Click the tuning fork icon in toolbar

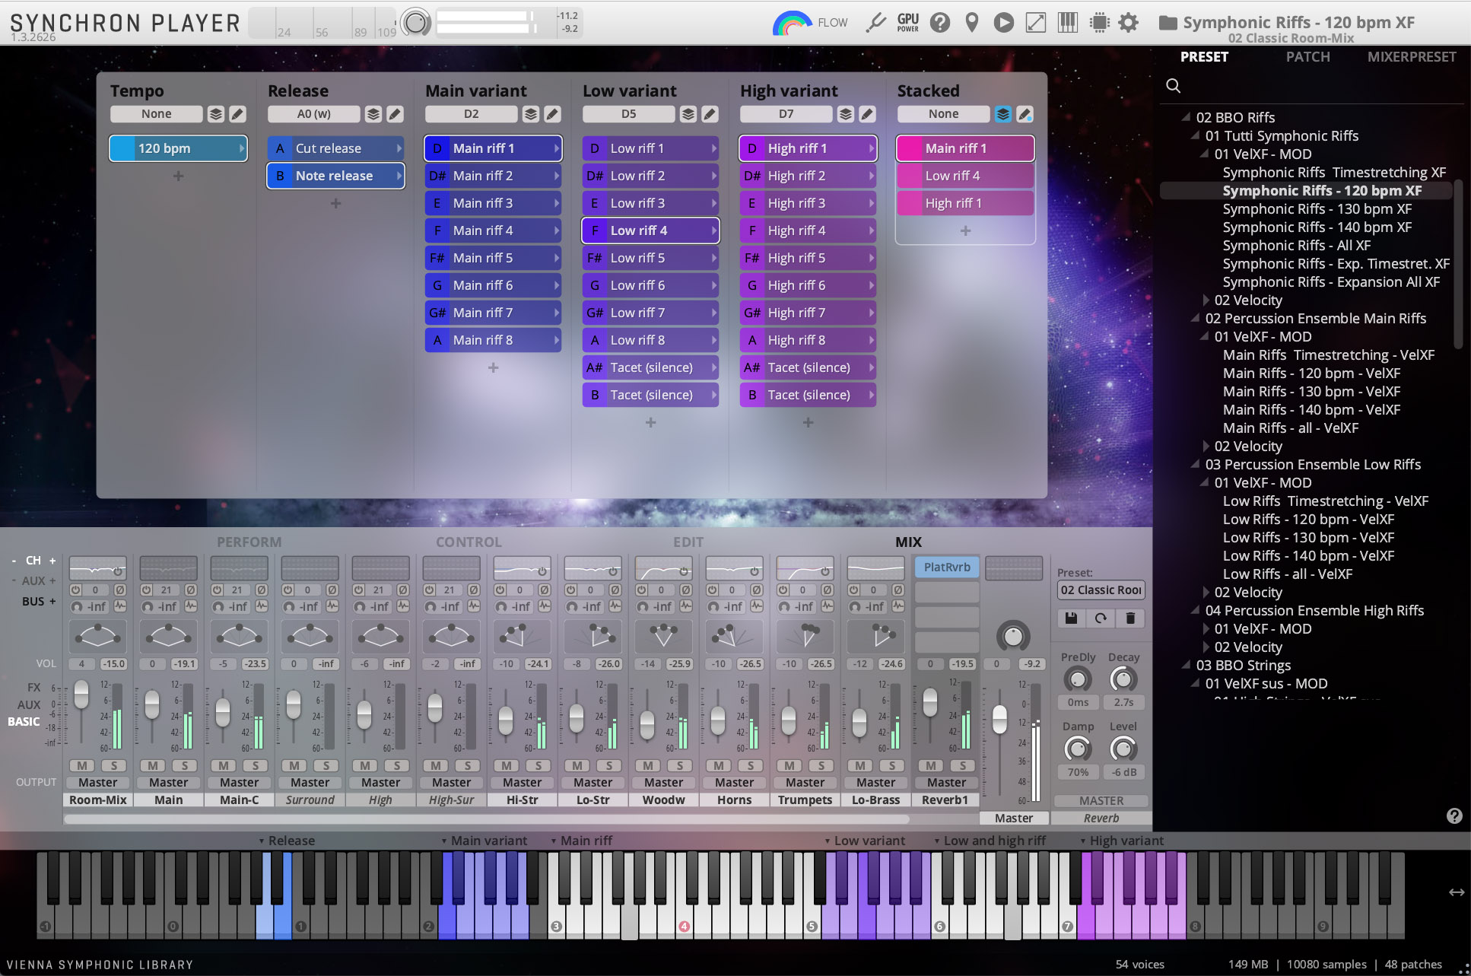click(875, 23)
